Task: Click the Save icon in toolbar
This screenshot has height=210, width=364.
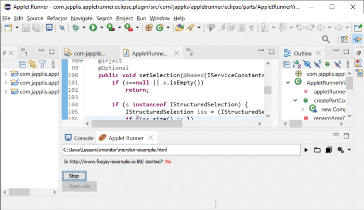Action: [x=26, y=28]
